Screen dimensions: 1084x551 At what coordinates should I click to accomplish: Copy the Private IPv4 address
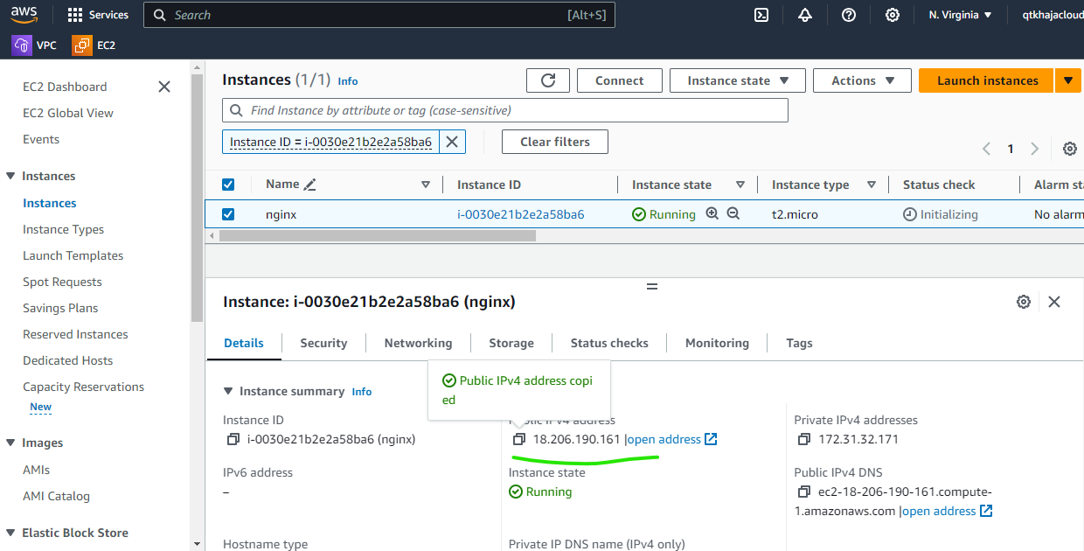(804, 439)
